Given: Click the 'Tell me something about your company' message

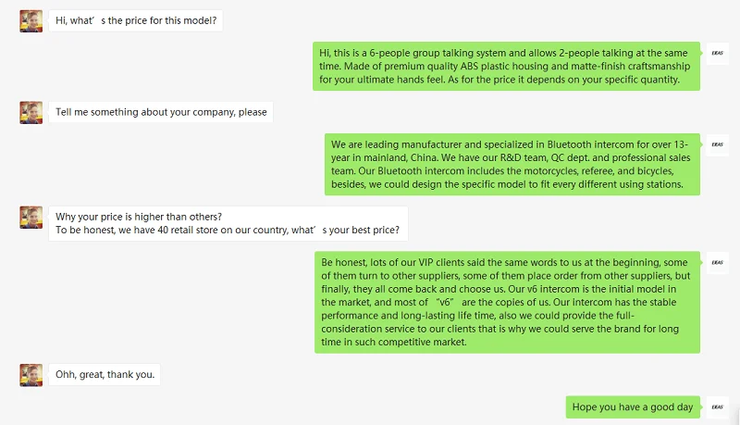Looking at the screenshot, I should [161, 112].
